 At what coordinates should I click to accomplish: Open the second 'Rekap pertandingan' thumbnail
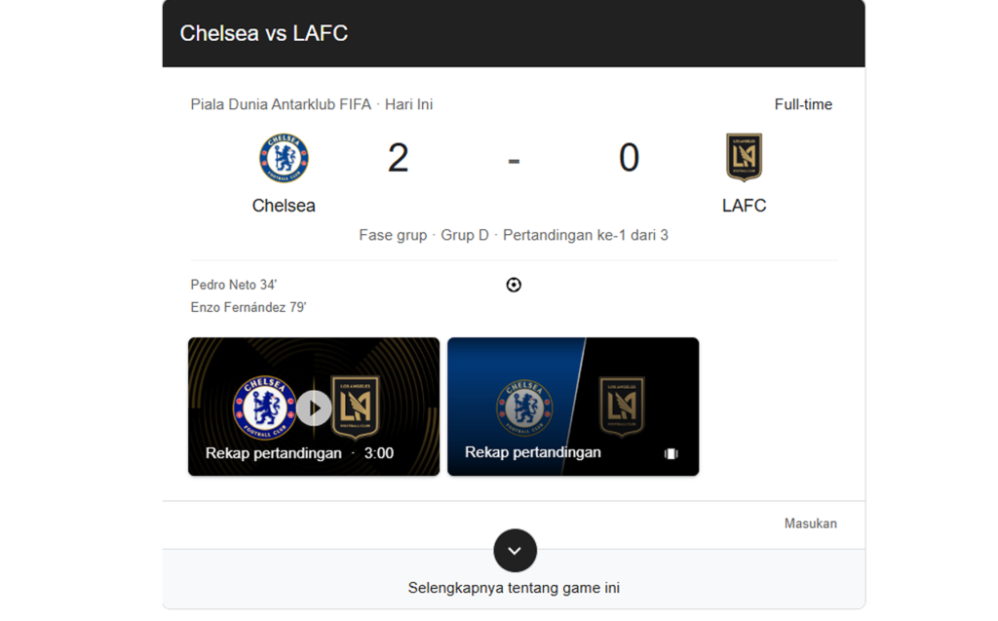[x=572, y=407]
